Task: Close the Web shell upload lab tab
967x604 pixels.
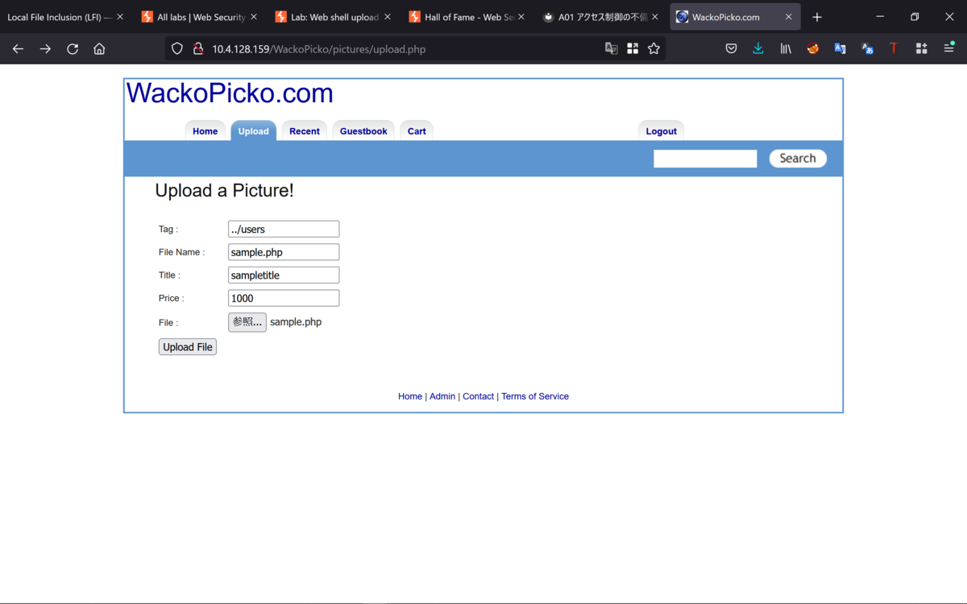Action: coord(388,17)
